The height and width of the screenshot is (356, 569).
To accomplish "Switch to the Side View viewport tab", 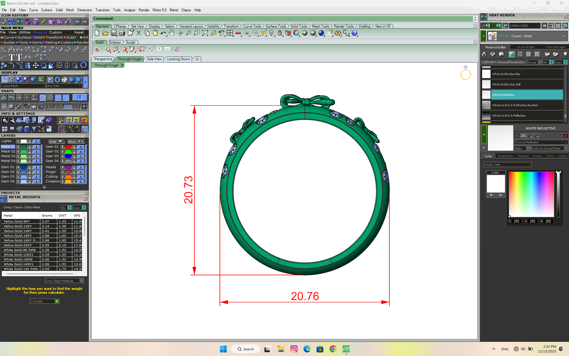I will coord(154,59).
